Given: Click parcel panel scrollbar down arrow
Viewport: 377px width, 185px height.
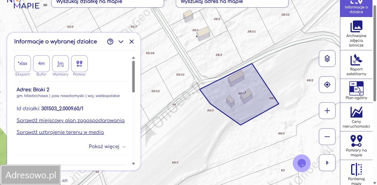Looking at the screenshot, I should point(133,164).
